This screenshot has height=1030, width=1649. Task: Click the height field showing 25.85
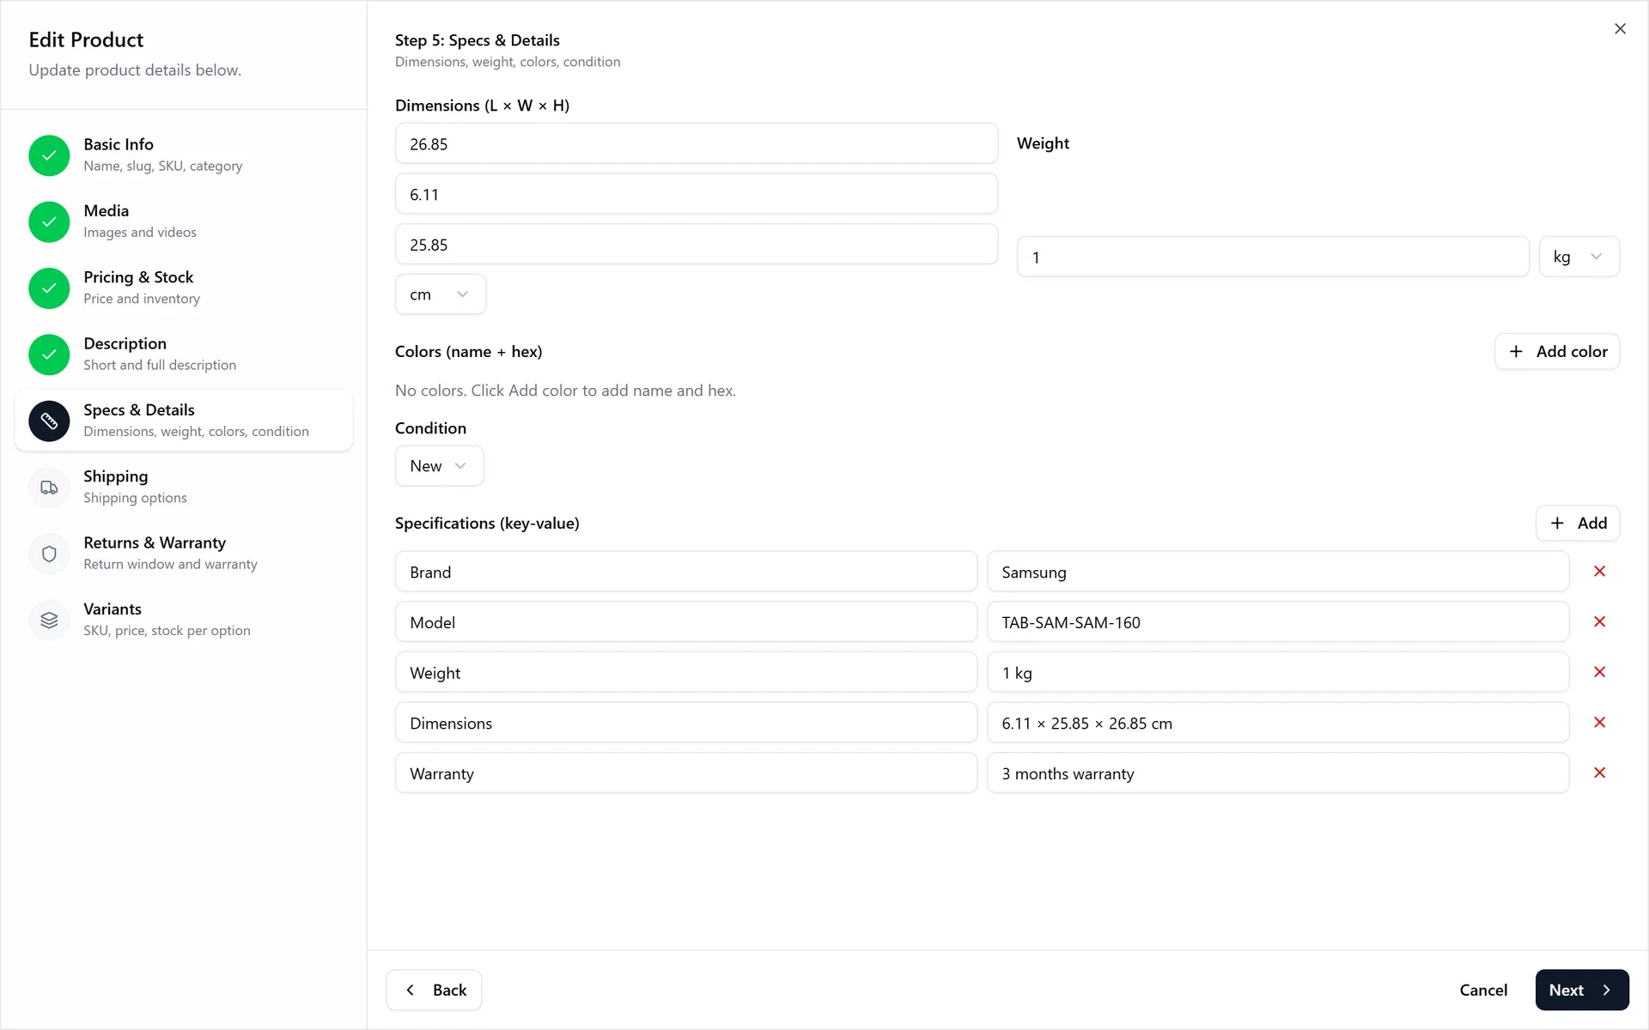pos(697,245)
